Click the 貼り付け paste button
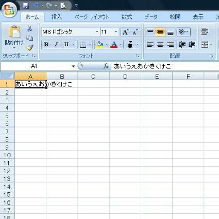Image resolution: width=219 pixels, height=219 pixels. 14,36
